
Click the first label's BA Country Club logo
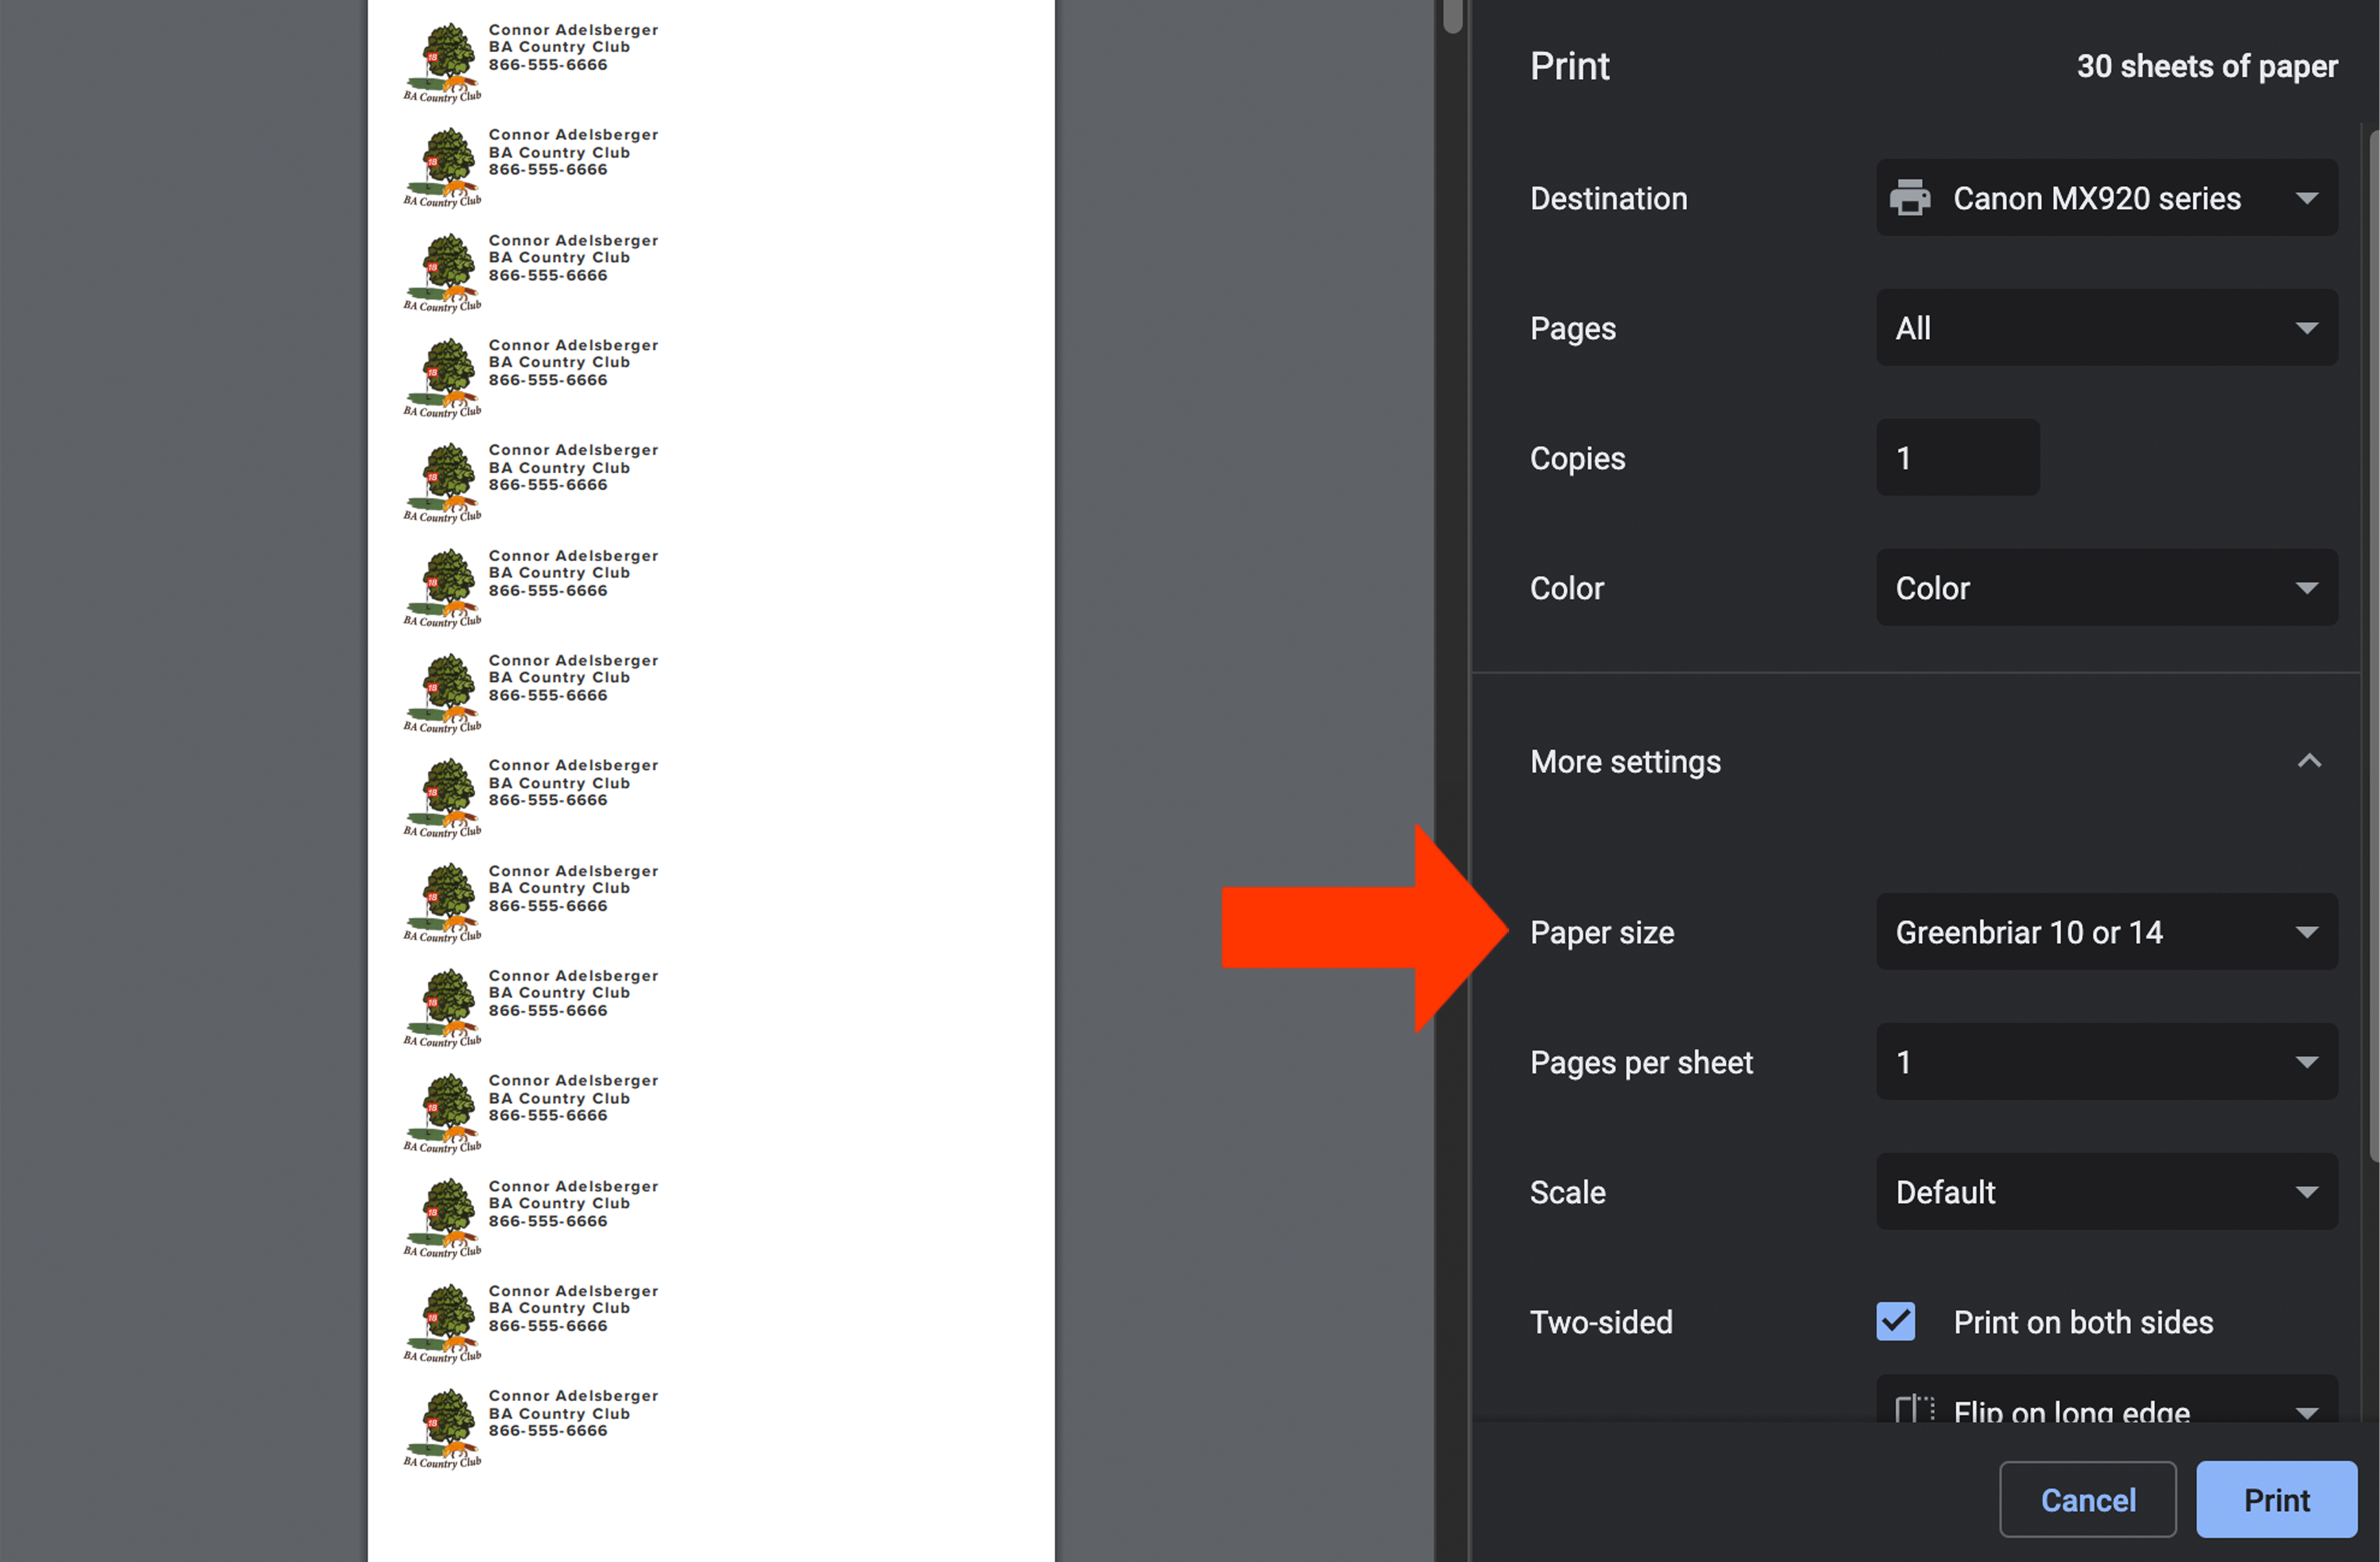coord(443,62)
